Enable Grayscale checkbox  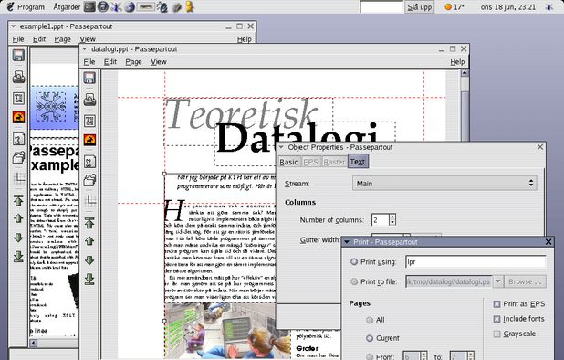pyautogui.click(x=496, y=334)
